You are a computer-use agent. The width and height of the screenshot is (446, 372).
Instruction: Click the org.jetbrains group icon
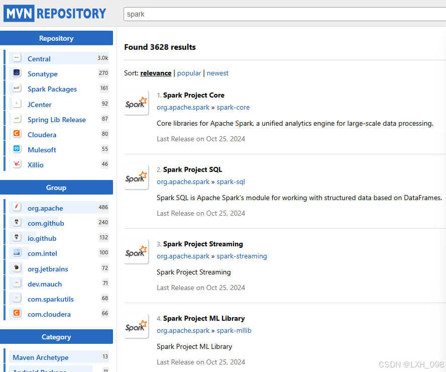[x=17, y=268]
